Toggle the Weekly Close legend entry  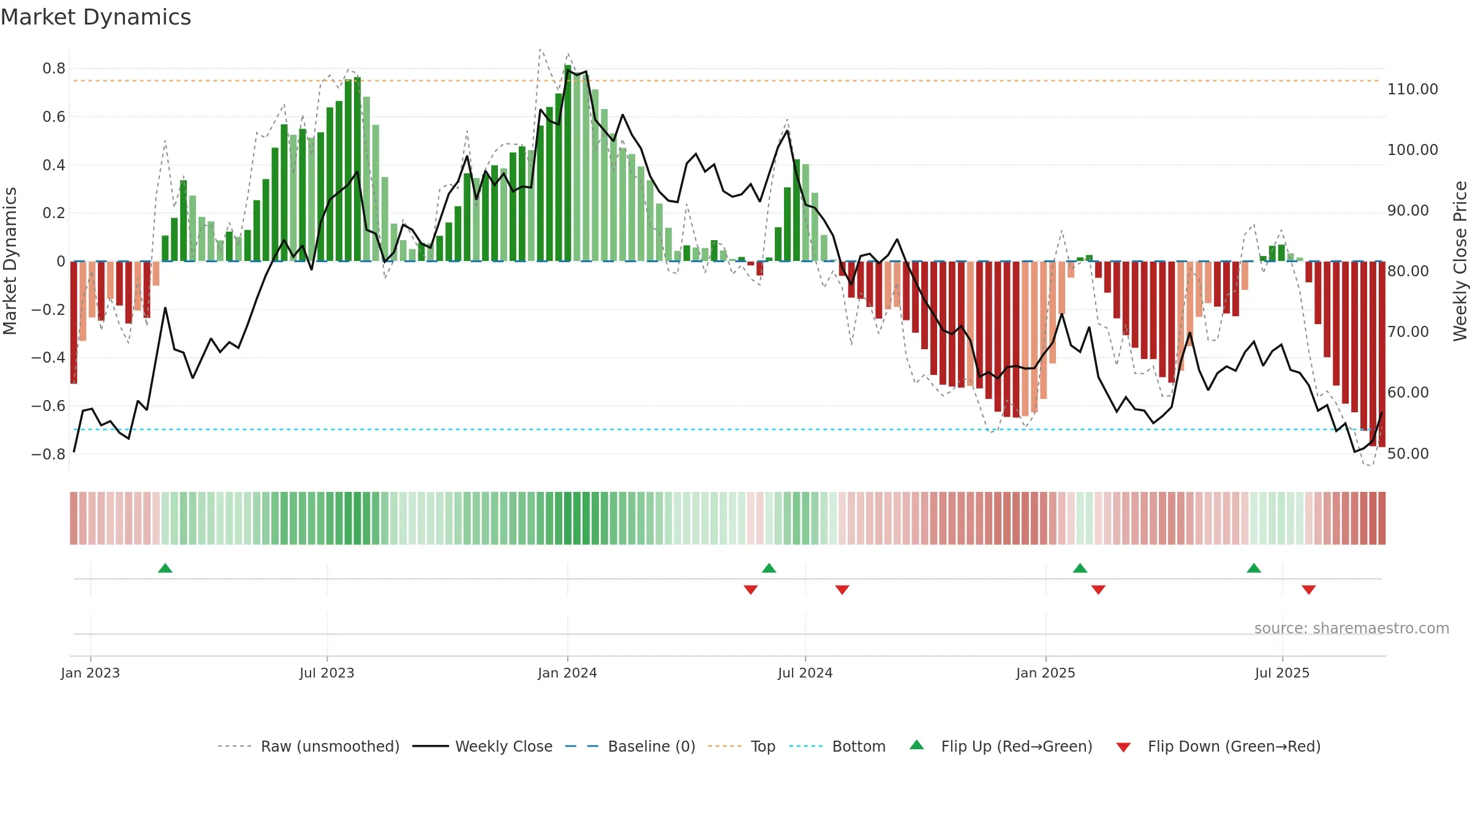[482, 746]
